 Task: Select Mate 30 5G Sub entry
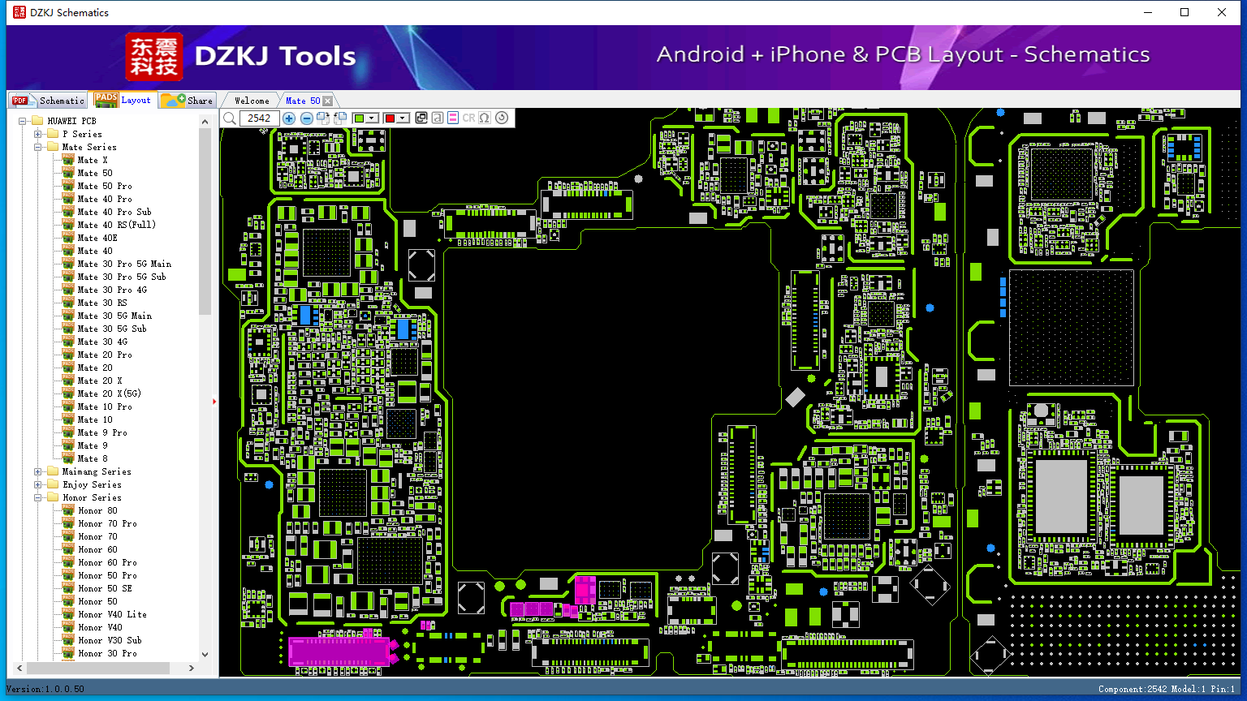click(112, 329)
